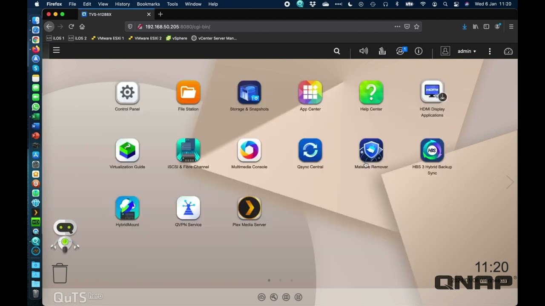
Task: Click the third bottom bar round icon
Action: tap(286, 297)
